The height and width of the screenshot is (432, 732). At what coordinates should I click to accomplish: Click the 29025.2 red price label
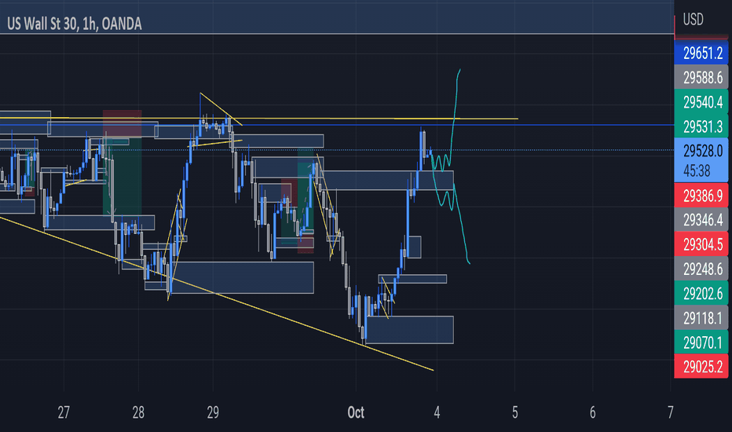click(x=701, y=367)
